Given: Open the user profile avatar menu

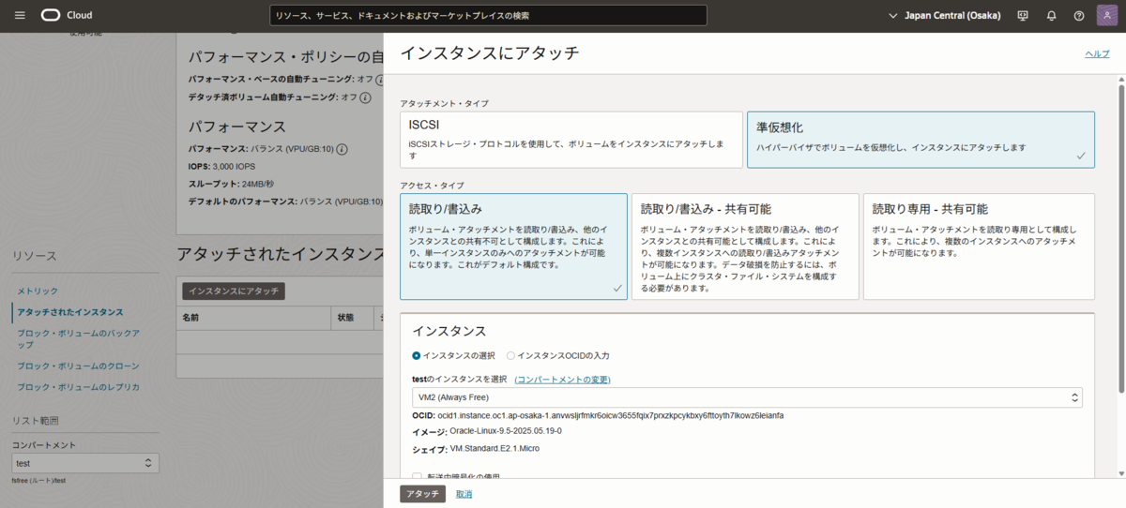Looking at the screenshot, I should [x=1108, y=16].
